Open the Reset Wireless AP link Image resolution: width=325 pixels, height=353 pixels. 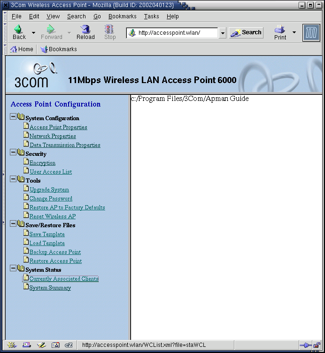point(53,216)
